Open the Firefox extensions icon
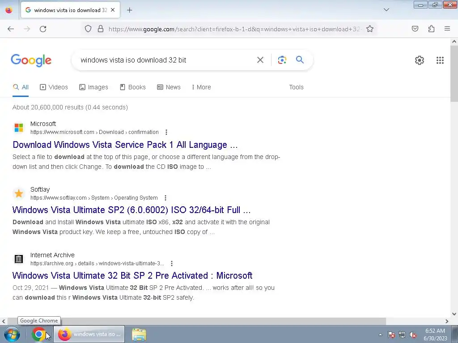This screenshot has height=343, width=458. tap(431, 29)
